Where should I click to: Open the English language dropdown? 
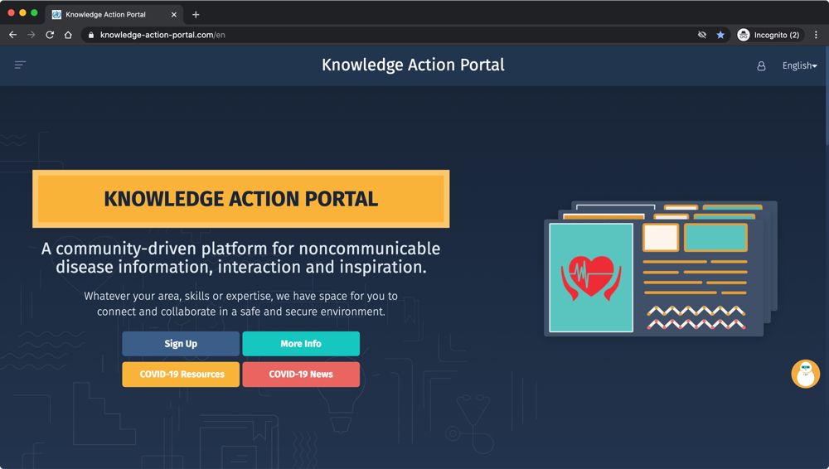(x=799, y=65)
